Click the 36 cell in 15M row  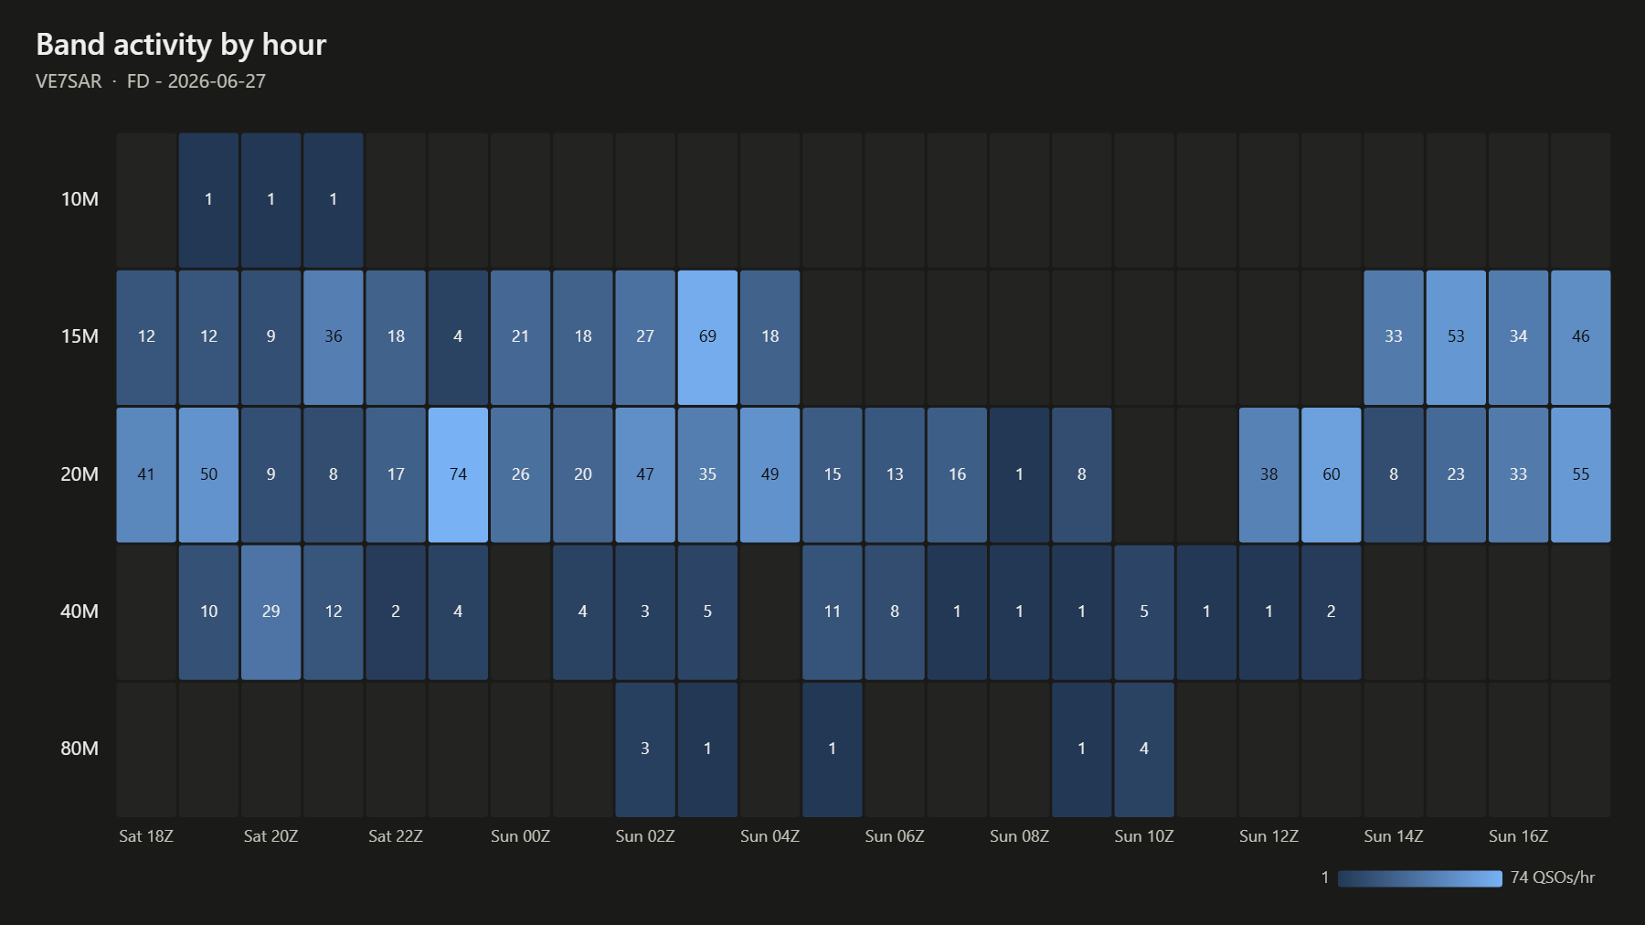(x=333, y=337)
